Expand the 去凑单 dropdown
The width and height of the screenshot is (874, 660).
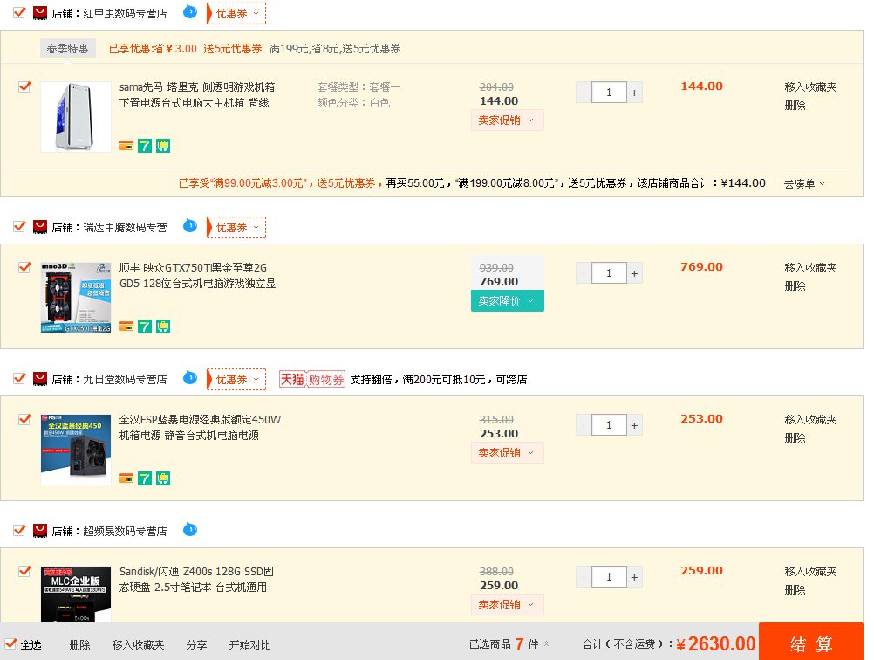(804, 183)
